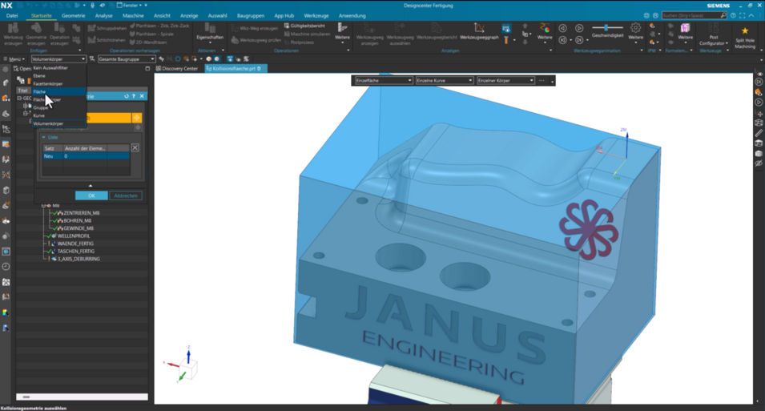Choose Kein Auswahlfilter in filter list
Image resolution: width=765 pixels, height=411 pixels.
point(59,68)
